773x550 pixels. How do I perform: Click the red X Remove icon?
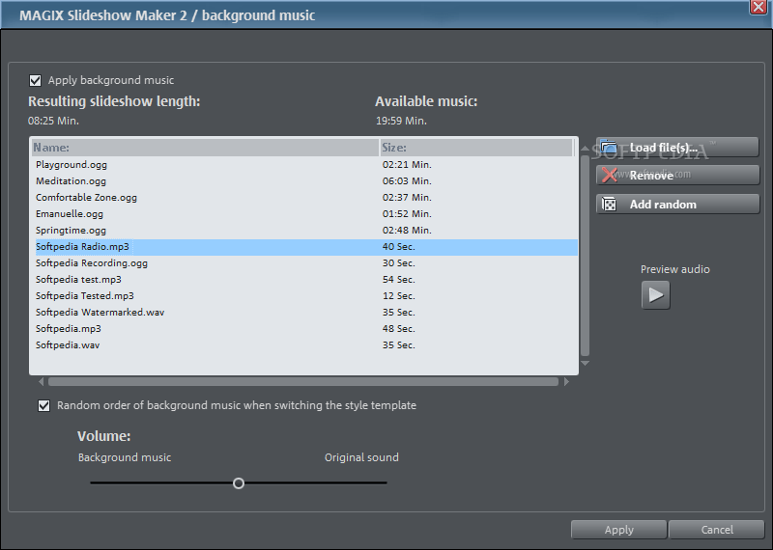click(610, 175)
